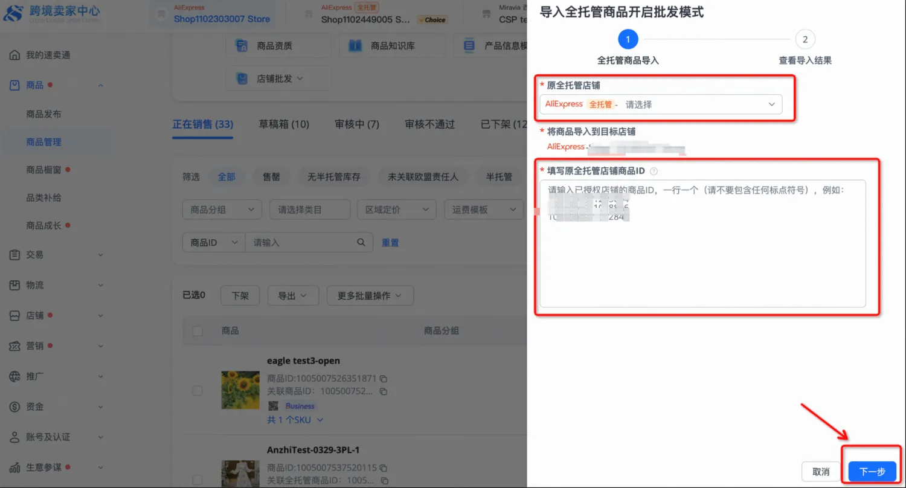The image size is (906, 488).
Task: Click the help icon beside 填写原全托管店铺商品ID
Action: [x=654, y=171]
